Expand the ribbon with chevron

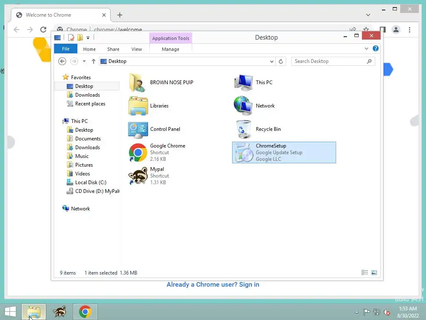pyautogui.click(x=366, y=48)
